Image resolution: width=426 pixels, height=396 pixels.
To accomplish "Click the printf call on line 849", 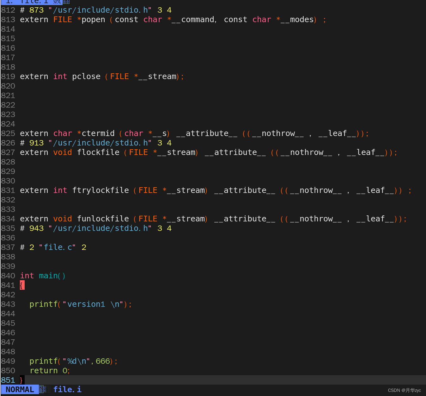I will [x=43, y=361].
